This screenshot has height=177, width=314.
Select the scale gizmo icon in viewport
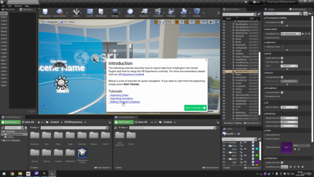tap(164, 22)
